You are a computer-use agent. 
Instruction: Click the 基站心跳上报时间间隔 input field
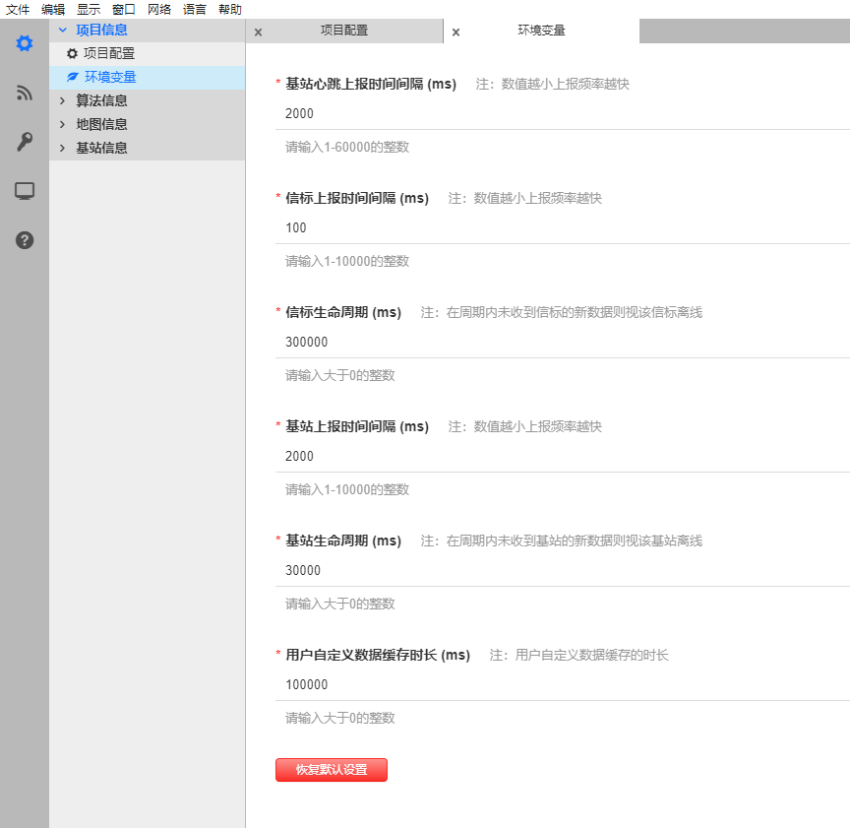coord(492,113)
